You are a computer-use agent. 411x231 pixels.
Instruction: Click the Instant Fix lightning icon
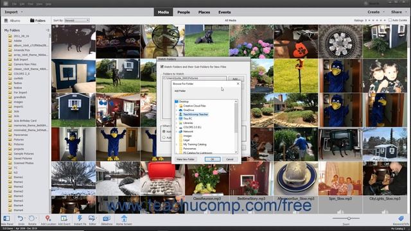click(80, 218)
